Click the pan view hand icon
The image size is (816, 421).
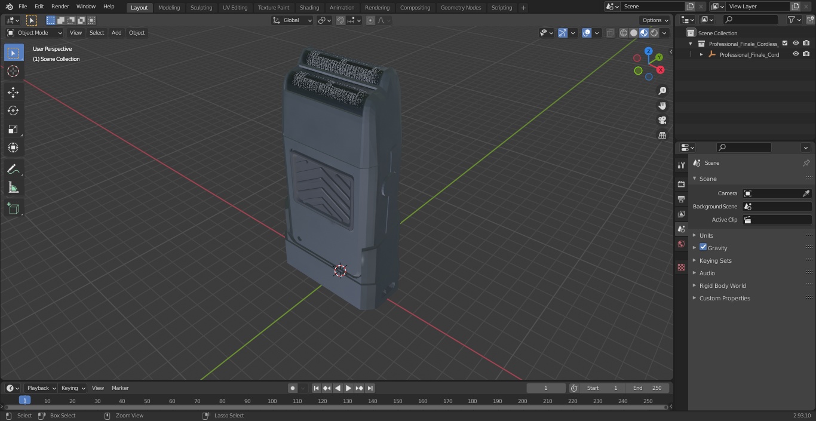(x=662, y=106)
